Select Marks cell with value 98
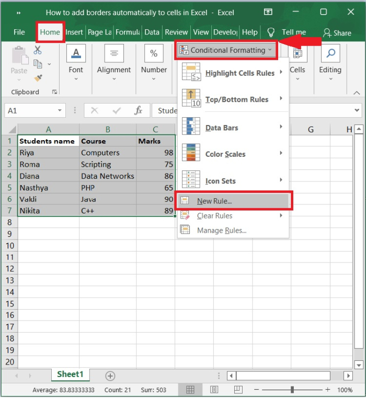Image resolution: width=366 pixels, height=398 pixels. (x=156, y=153)
